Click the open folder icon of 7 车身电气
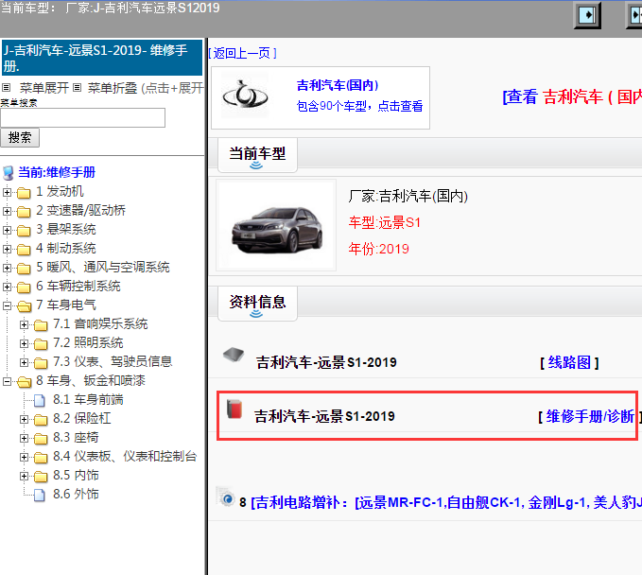The height and width of the screenshot is (575, 642). 25,305
